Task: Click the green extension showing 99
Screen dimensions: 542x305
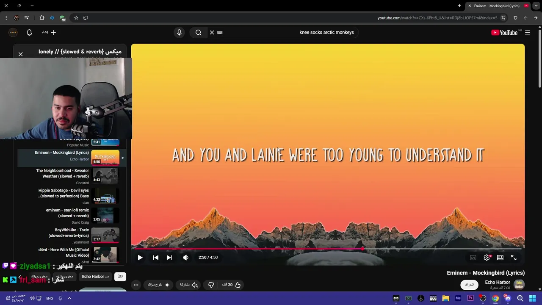Action: pos(63,18)
